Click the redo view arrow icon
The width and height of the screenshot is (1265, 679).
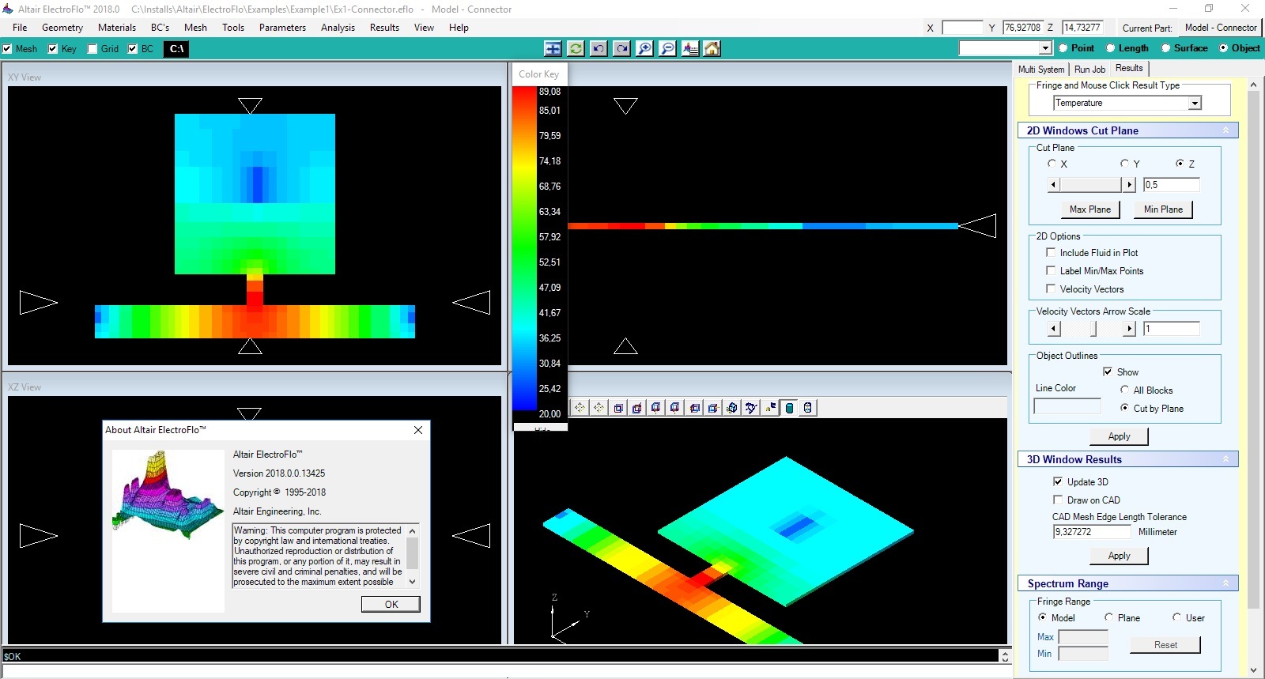point(622,48)
